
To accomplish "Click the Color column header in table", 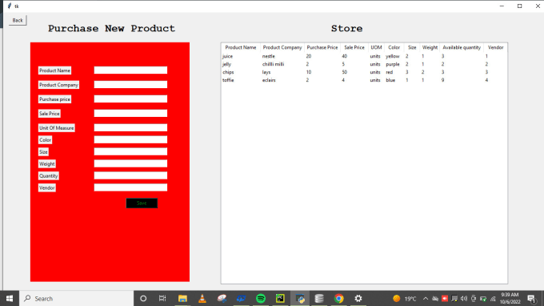I will [394, 47].
